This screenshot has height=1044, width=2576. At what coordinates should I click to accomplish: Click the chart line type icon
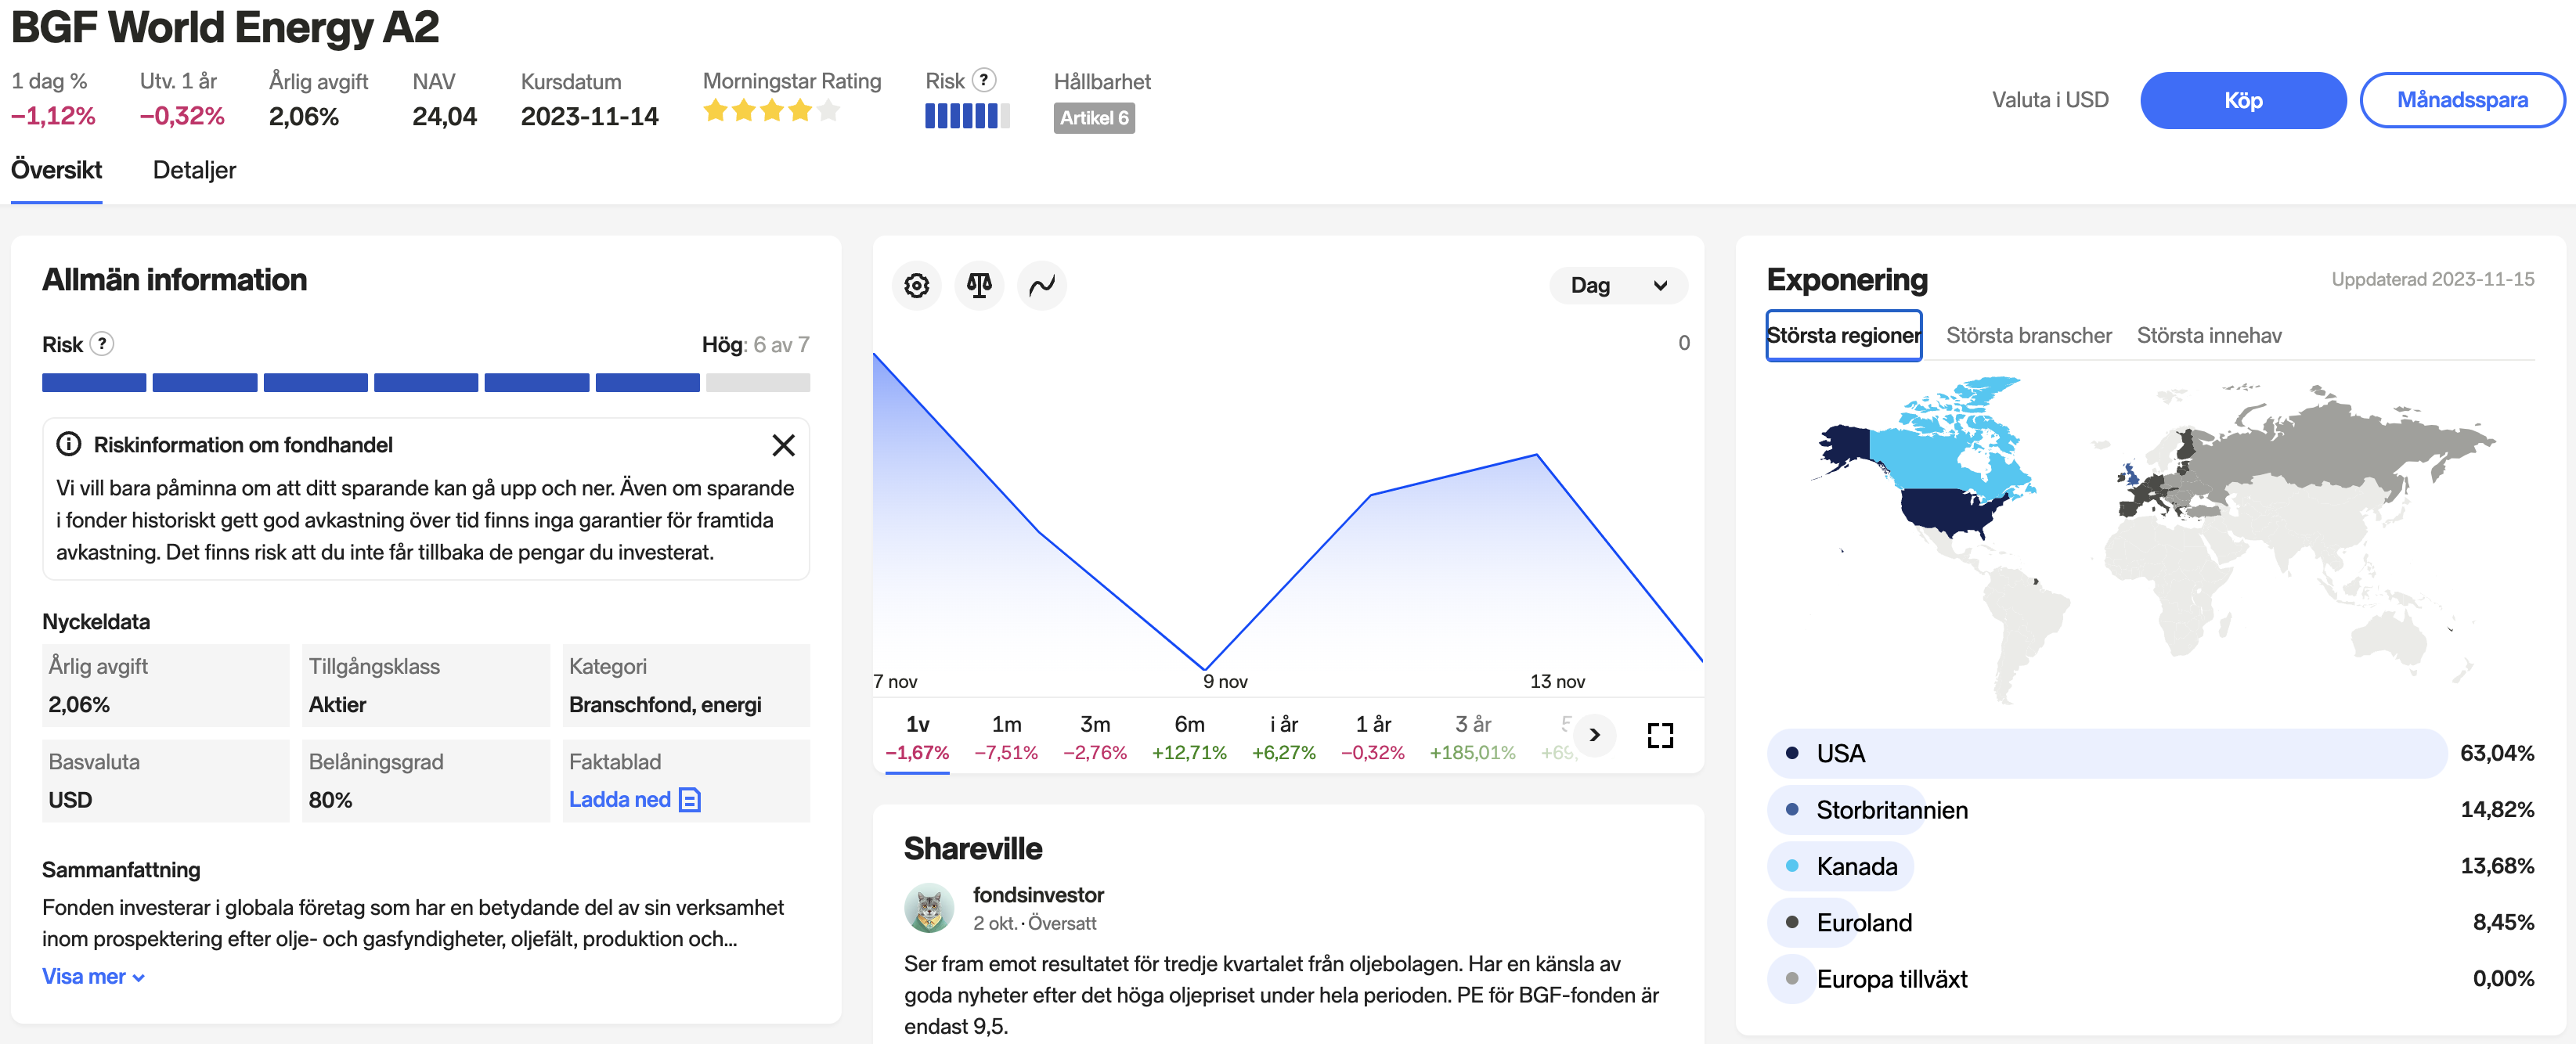(1042, 286)
